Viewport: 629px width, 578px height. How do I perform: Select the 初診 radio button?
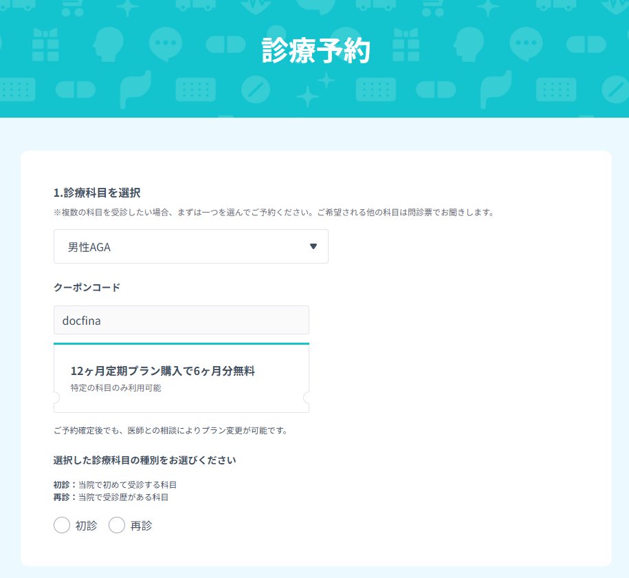pos(62,526)
